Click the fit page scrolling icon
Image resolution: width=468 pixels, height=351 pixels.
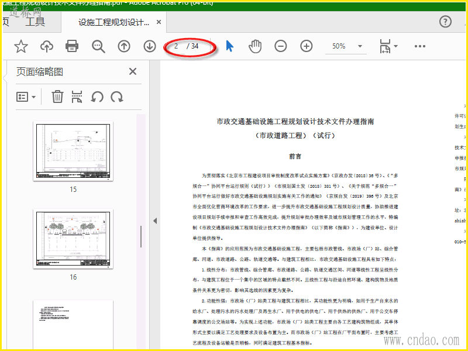(385, 46)
